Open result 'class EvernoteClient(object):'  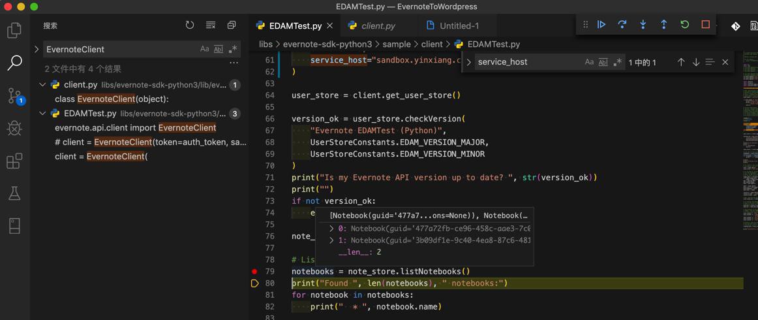(x=112, y=99)
